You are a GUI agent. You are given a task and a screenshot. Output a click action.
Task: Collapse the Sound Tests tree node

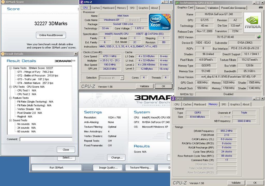pos(10,120)
